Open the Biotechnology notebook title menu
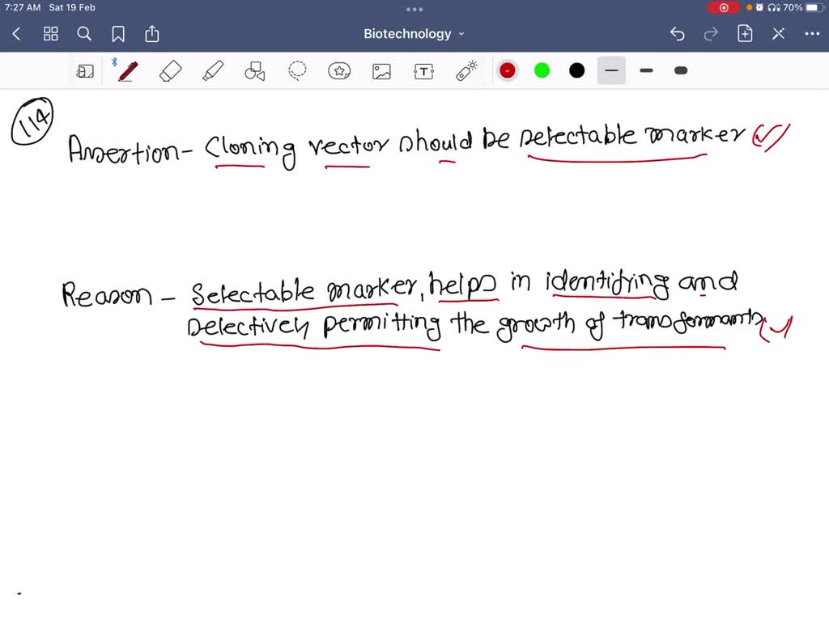Viewport: 829px width, 621px height. click(414, 34)
